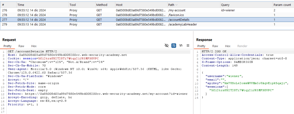Open the Request hamburger options menu
The width and height of the screenshot is (294, 114).
tap(188, 45)
